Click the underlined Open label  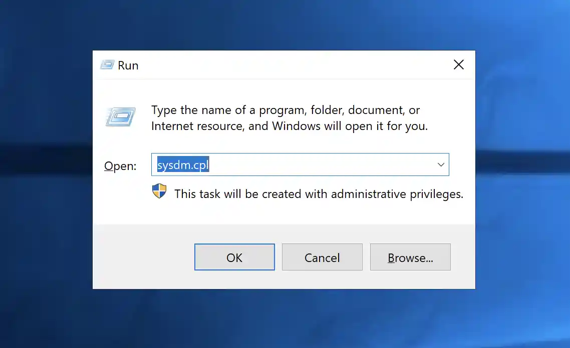[120, 165]
